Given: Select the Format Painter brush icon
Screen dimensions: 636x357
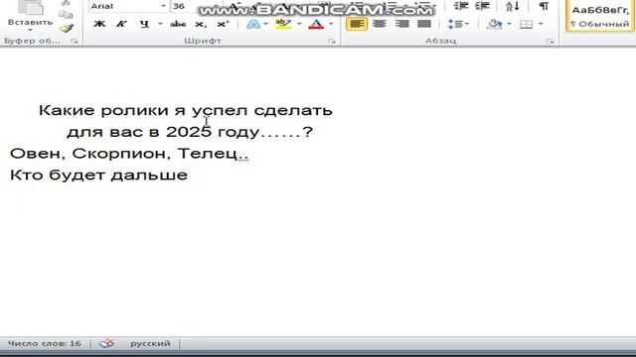Looking at the screenshot, I should (67, 28).
